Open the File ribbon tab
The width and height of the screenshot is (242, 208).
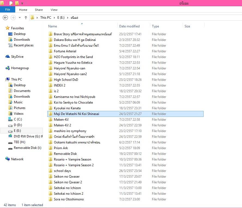[8, 9]
